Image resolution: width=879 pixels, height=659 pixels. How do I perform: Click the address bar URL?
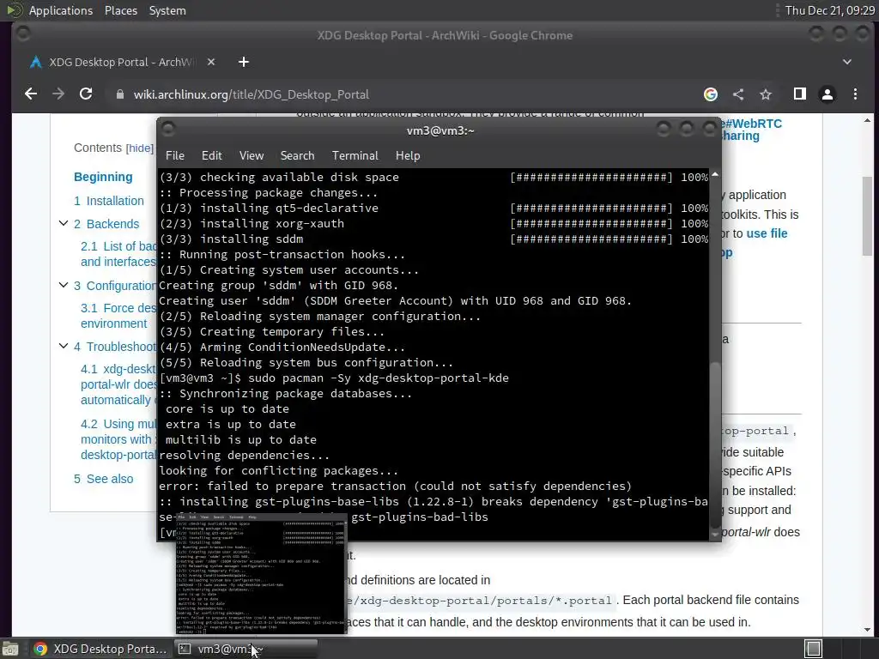coord(252,94)
